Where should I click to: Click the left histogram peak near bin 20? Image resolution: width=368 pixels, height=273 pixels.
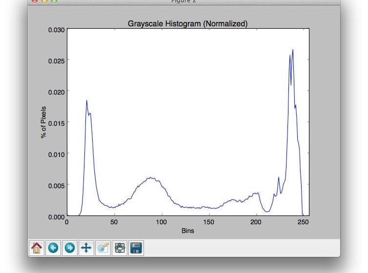[x=87, y=101]
